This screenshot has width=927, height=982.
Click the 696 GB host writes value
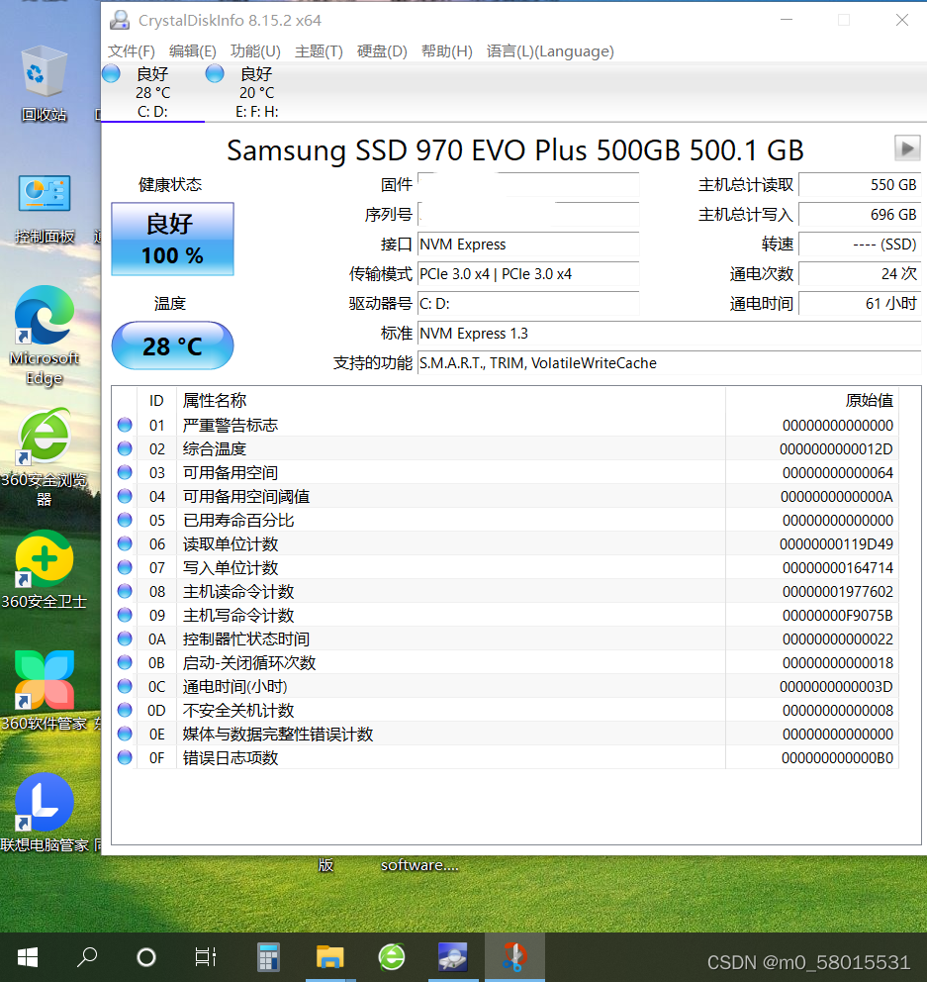(860, 214)
